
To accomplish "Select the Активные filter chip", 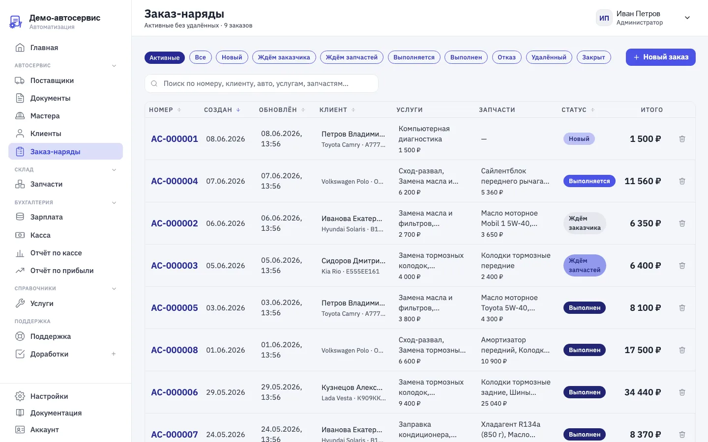I will click(165, 57).
